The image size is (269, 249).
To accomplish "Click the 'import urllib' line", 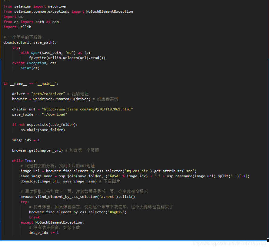I will tap(17, 27).
